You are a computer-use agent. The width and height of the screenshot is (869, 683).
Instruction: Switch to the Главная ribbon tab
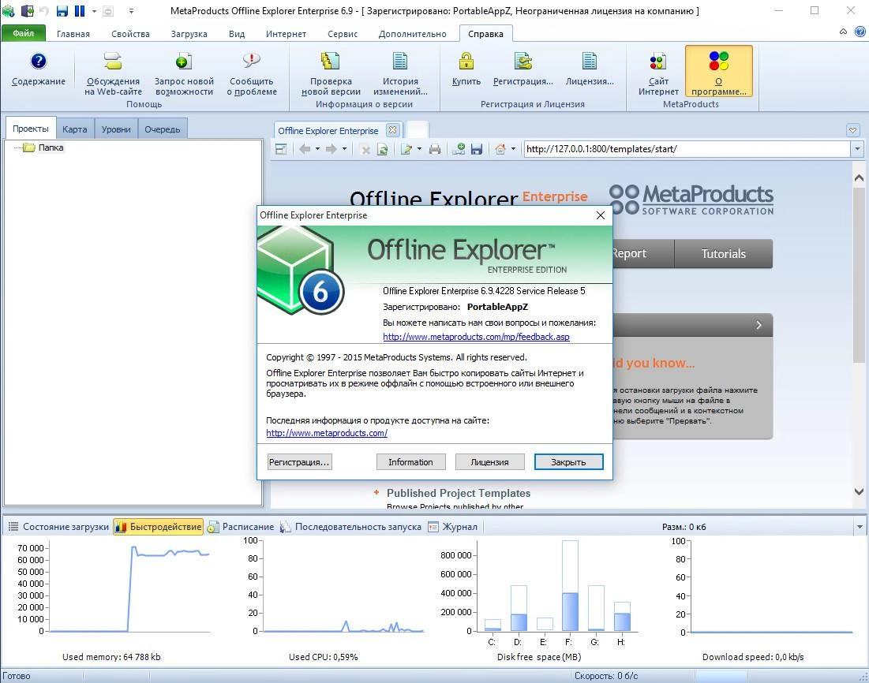coord(73,34)
